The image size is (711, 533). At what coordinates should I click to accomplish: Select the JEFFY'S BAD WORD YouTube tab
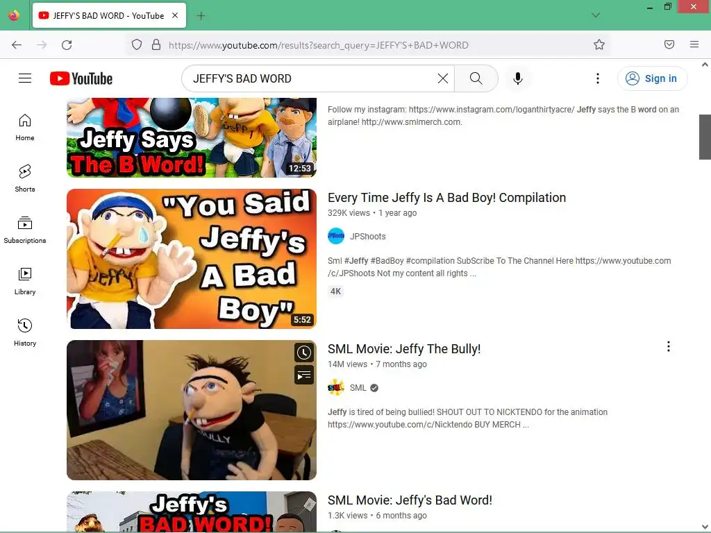click(109, 15)
